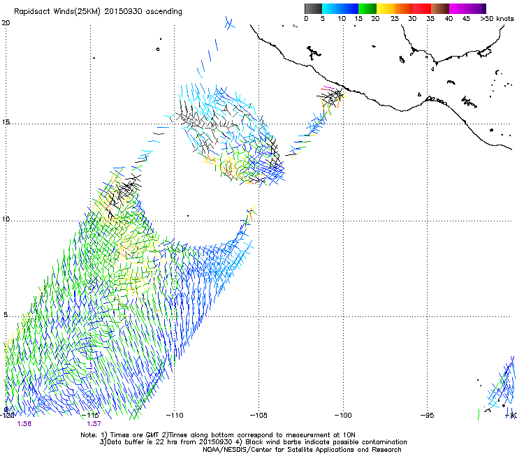Click the NOAA/NESDIS credit line

point(302,450)
